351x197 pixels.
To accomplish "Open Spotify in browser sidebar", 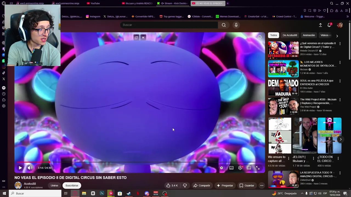I will click(4, 88).
